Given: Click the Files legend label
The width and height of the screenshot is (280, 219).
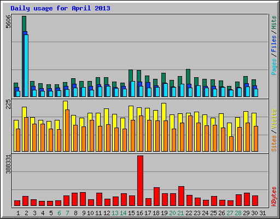Looking at the screenshot, I should coord(273,44).
